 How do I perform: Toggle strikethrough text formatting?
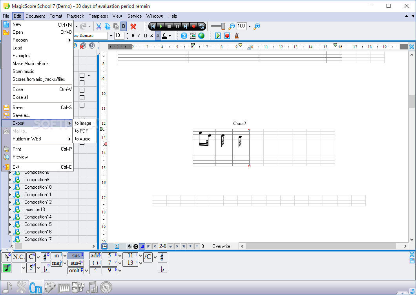pos(151,36)
